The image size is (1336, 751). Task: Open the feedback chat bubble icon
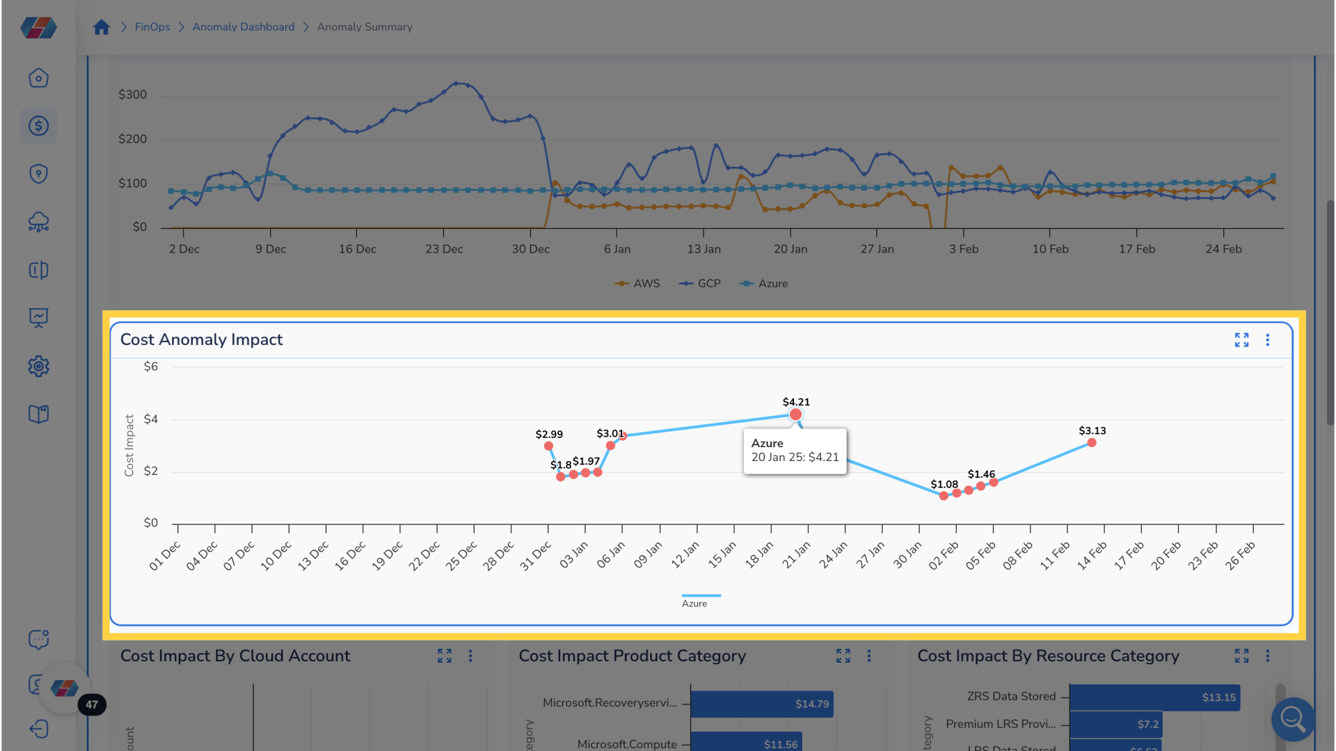[x=38, y=640]
